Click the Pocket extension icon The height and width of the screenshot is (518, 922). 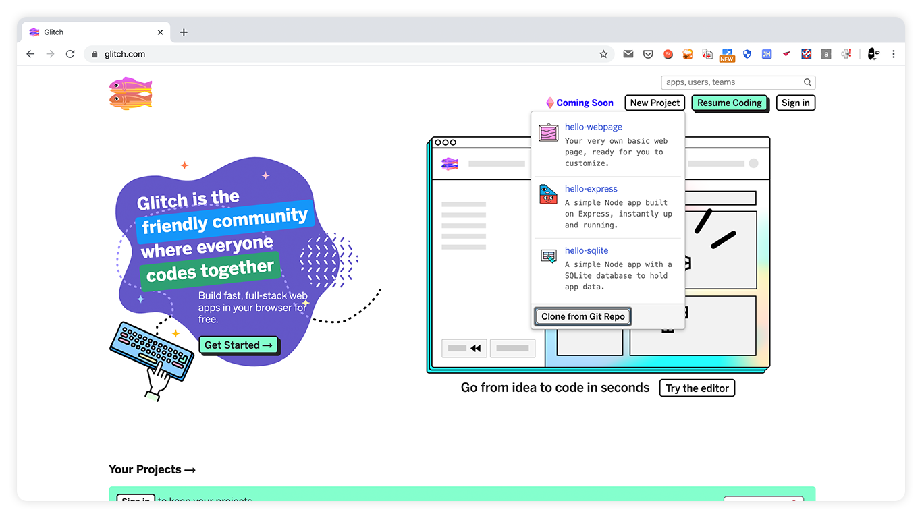648,54
